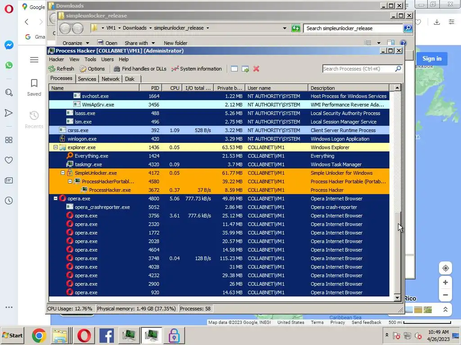Click the Search Processes magnifier icon
This screenshot has height=345, width=461.
point(398,69)
